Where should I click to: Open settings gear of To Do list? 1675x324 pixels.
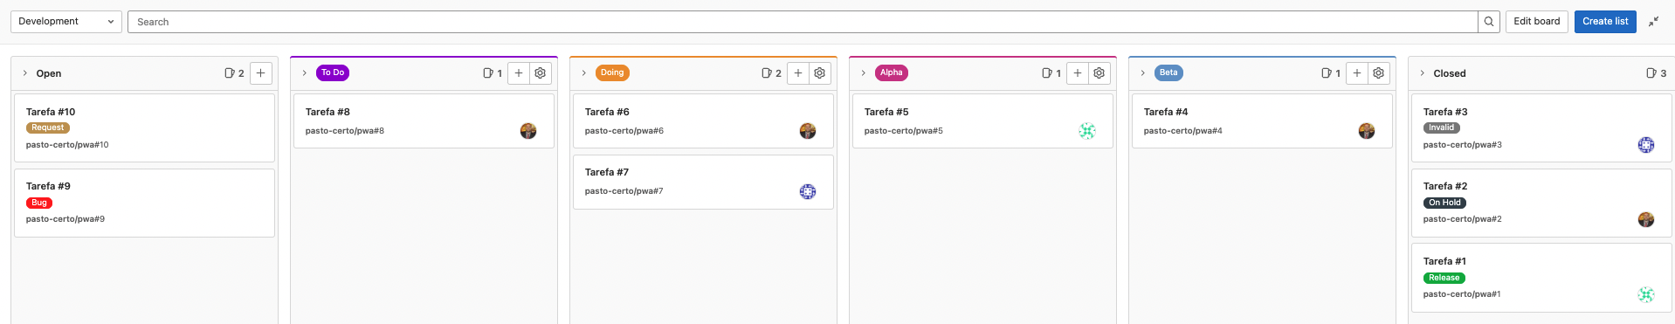pyautogui.click(x=541, y=73)
